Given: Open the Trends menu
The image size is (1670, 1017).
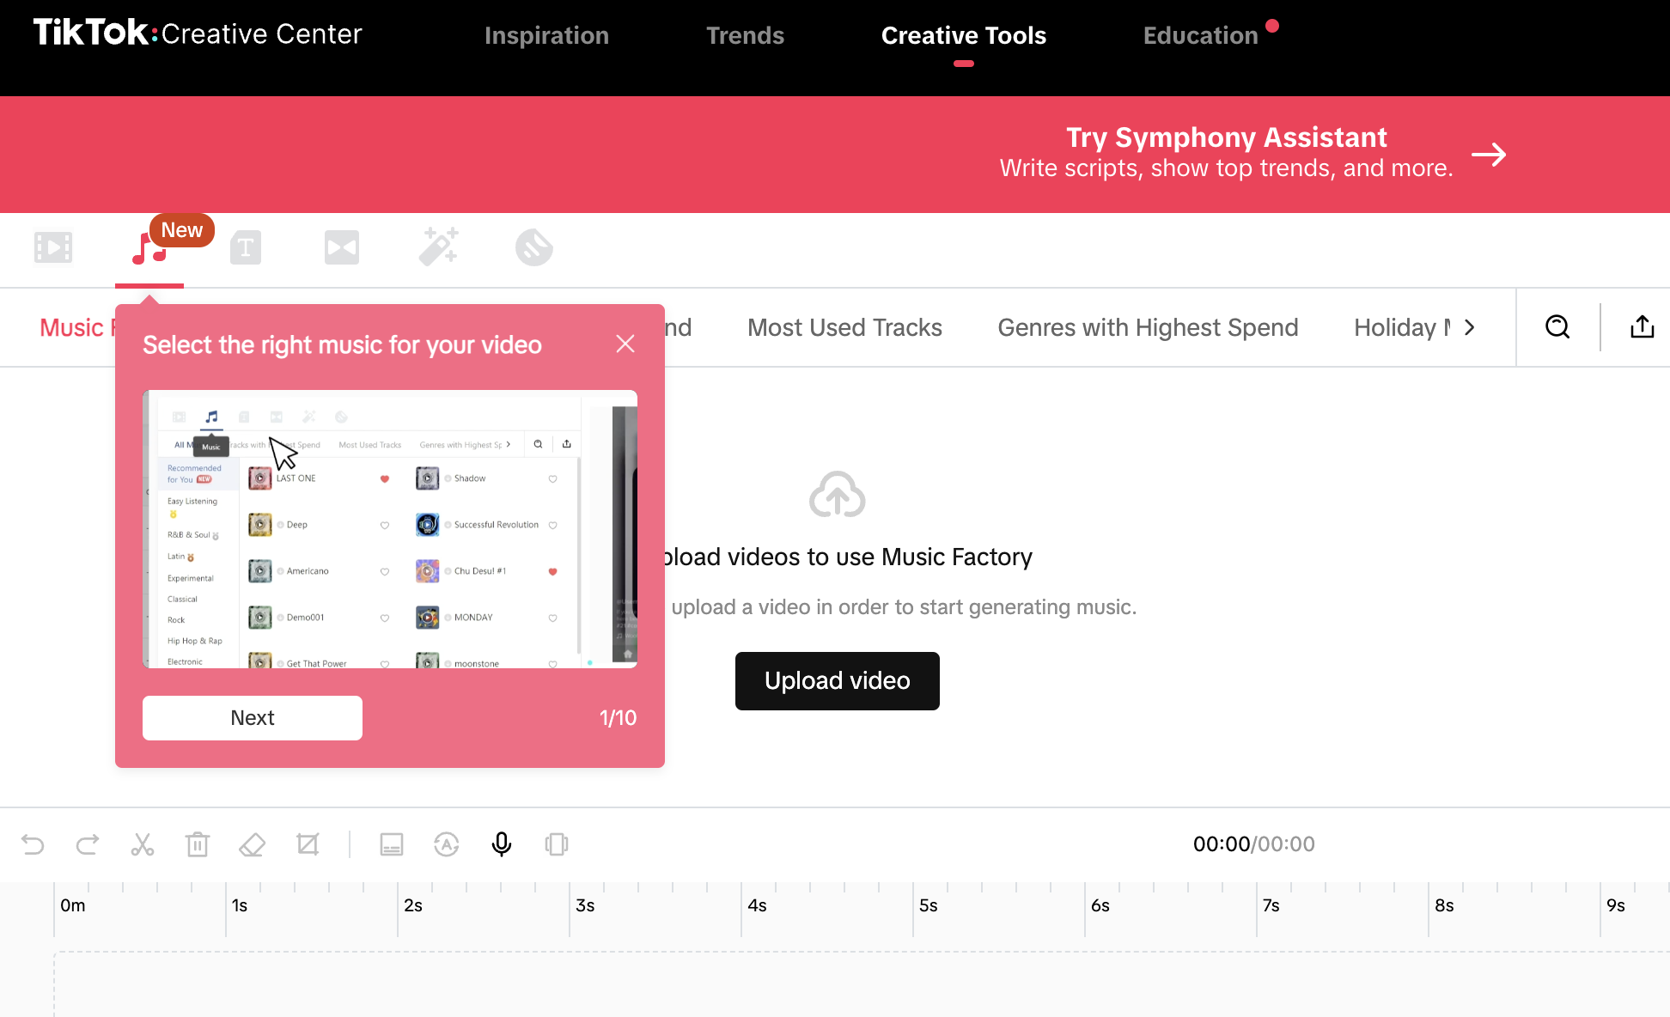Looking at the screenshot, I should coord(745,35).
